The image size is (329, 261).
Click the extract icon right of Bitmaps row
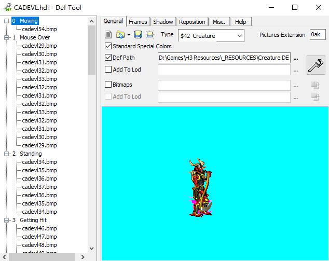(x=316, y=85)
